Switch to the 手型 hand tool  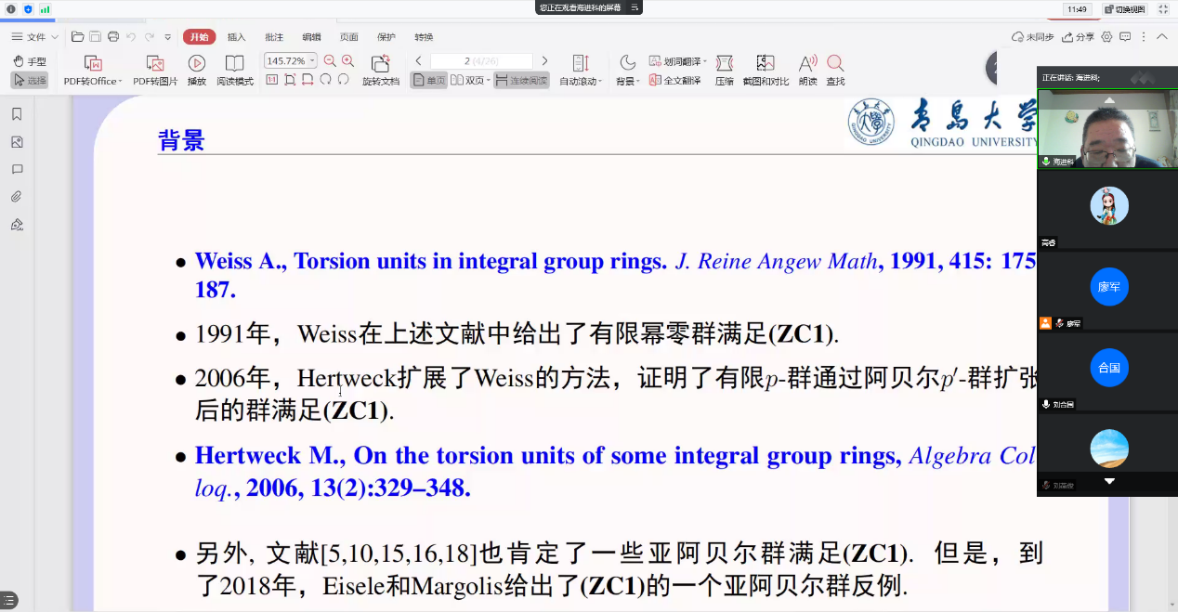(x=30, y=61)
